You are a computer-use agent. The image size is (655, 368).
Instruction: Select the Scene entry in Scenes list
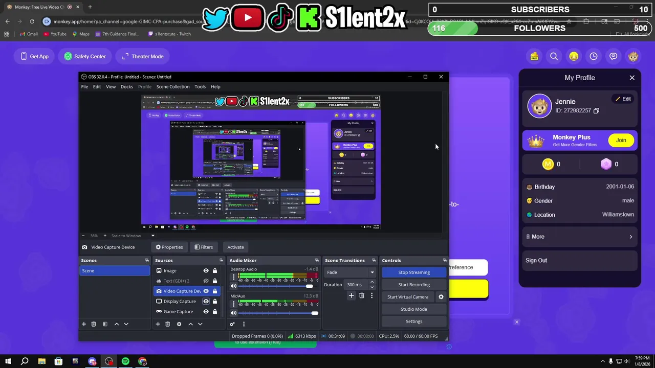click(x=115, y=271)
